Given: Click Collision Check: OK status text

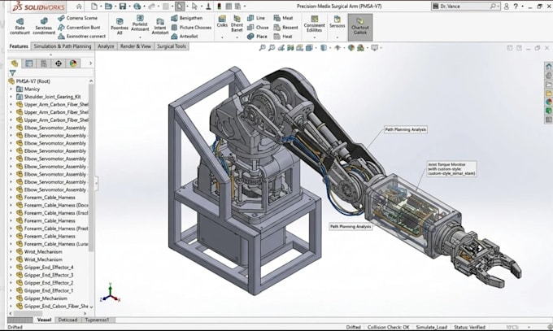Looking at the screenshot, I should coord(388,327).
